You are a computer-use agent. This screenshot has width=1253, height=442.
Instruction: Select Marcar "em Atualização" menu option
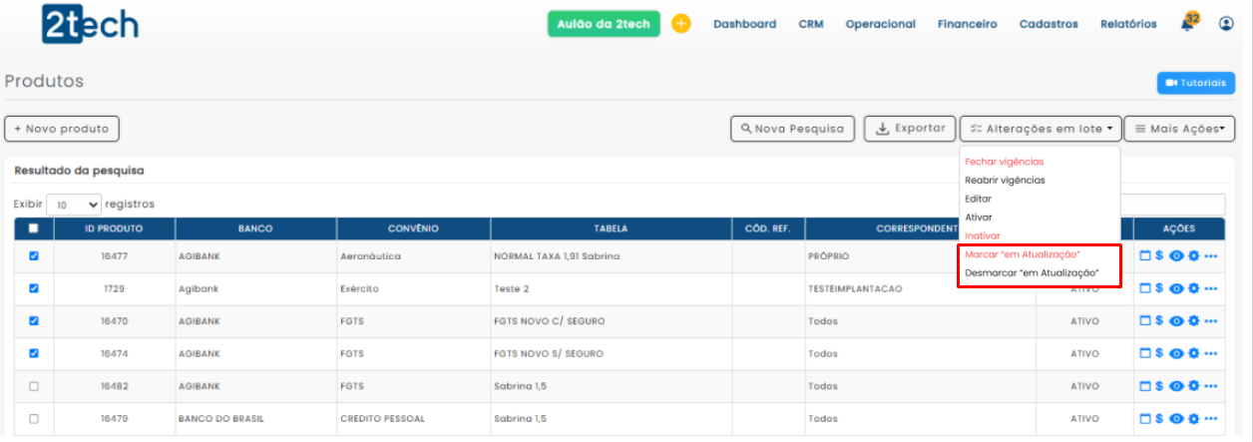tap(1022, 255)
